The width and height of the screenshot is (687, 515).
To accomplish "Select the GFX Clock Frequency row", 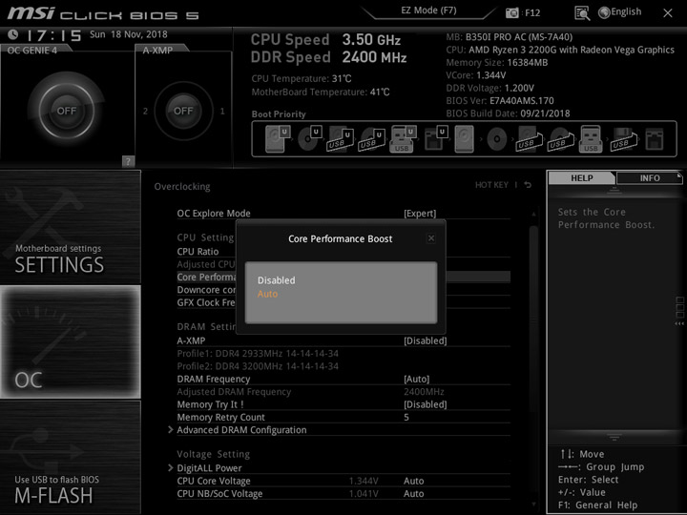I will 206,302.
